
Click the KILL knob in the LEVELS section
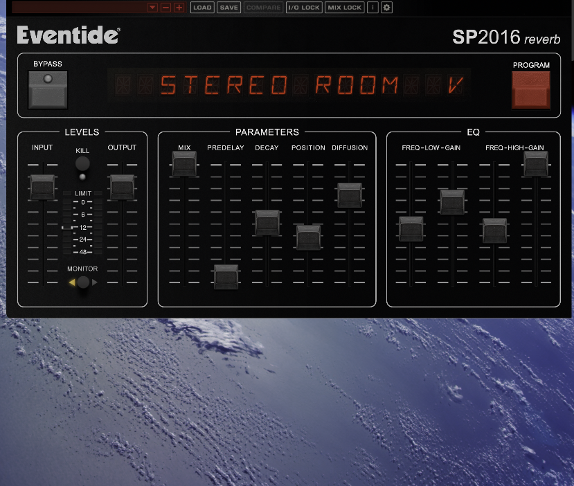coord(82,165)
